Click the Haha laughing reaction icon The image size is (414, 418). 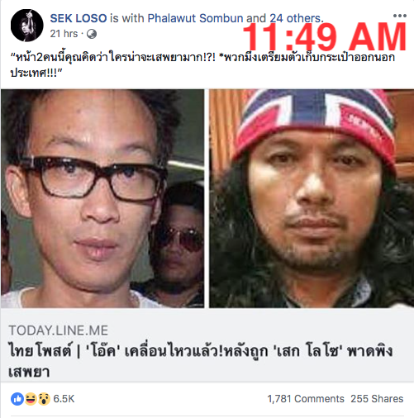(31, 399)
